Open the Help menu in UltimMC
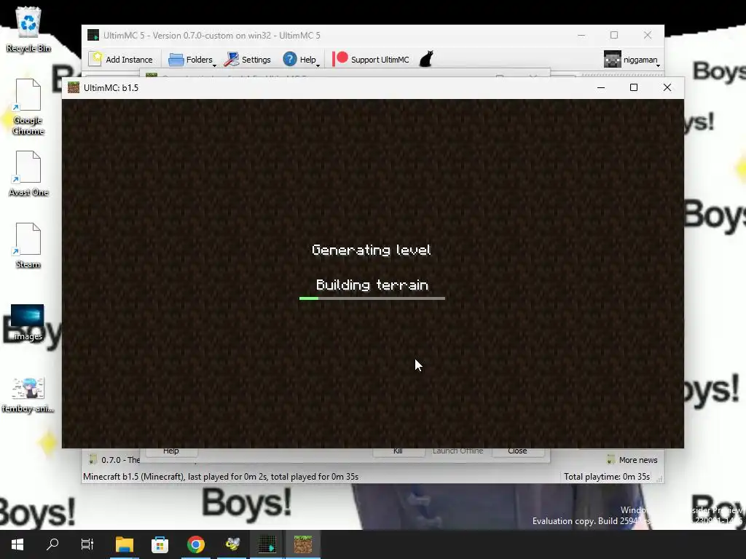 point(301,60)
